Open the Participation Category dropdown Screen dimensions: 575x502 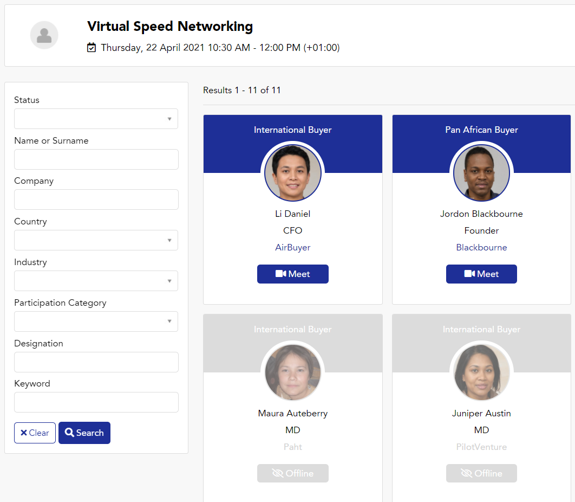pyautogui.click(x=96, y=321)
